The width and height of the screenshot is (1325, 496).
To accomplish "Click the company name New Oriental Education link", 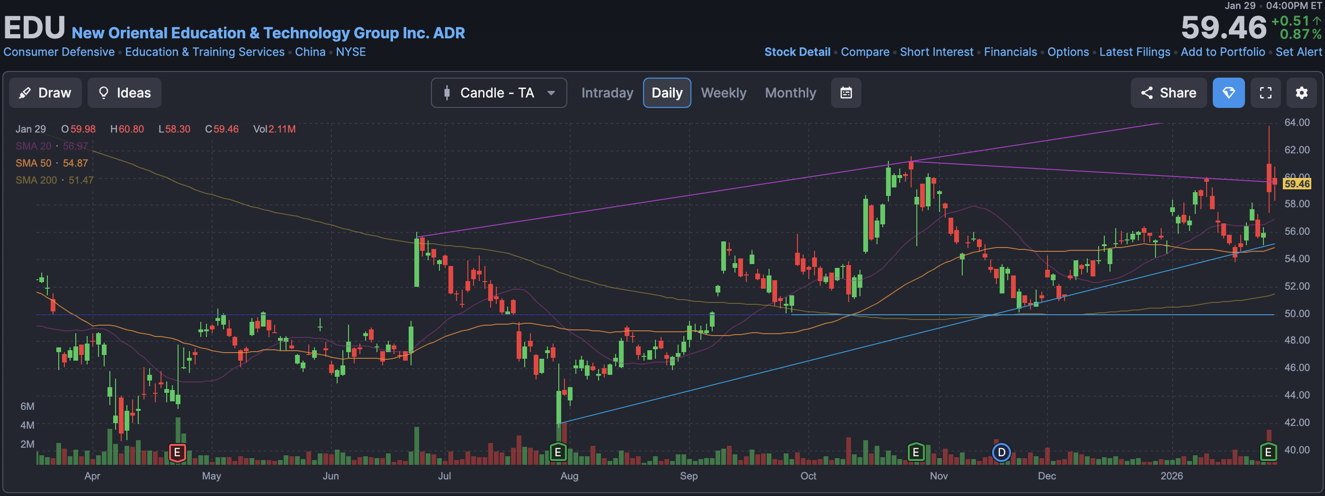I will [269, 33].
